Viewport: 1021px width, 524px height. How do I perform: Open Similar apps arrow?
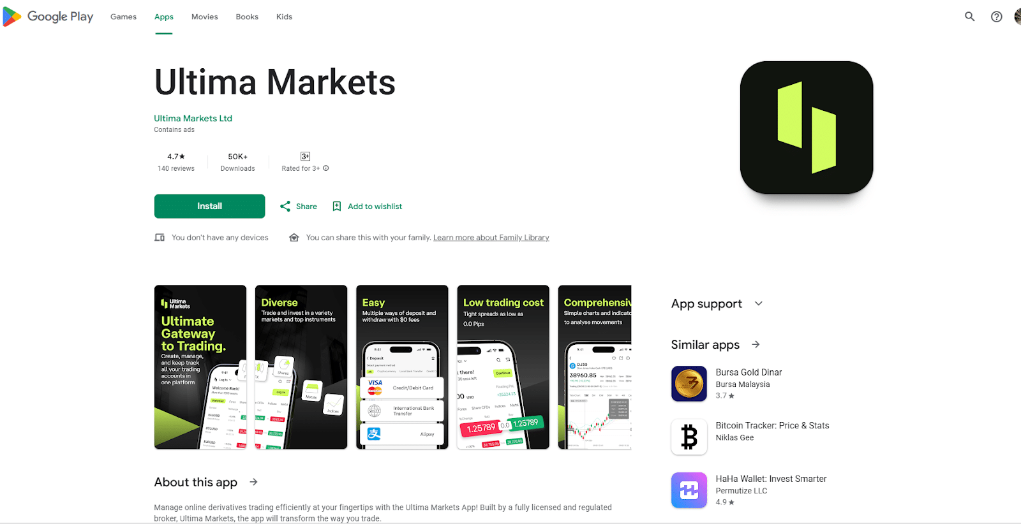point(756,344)
